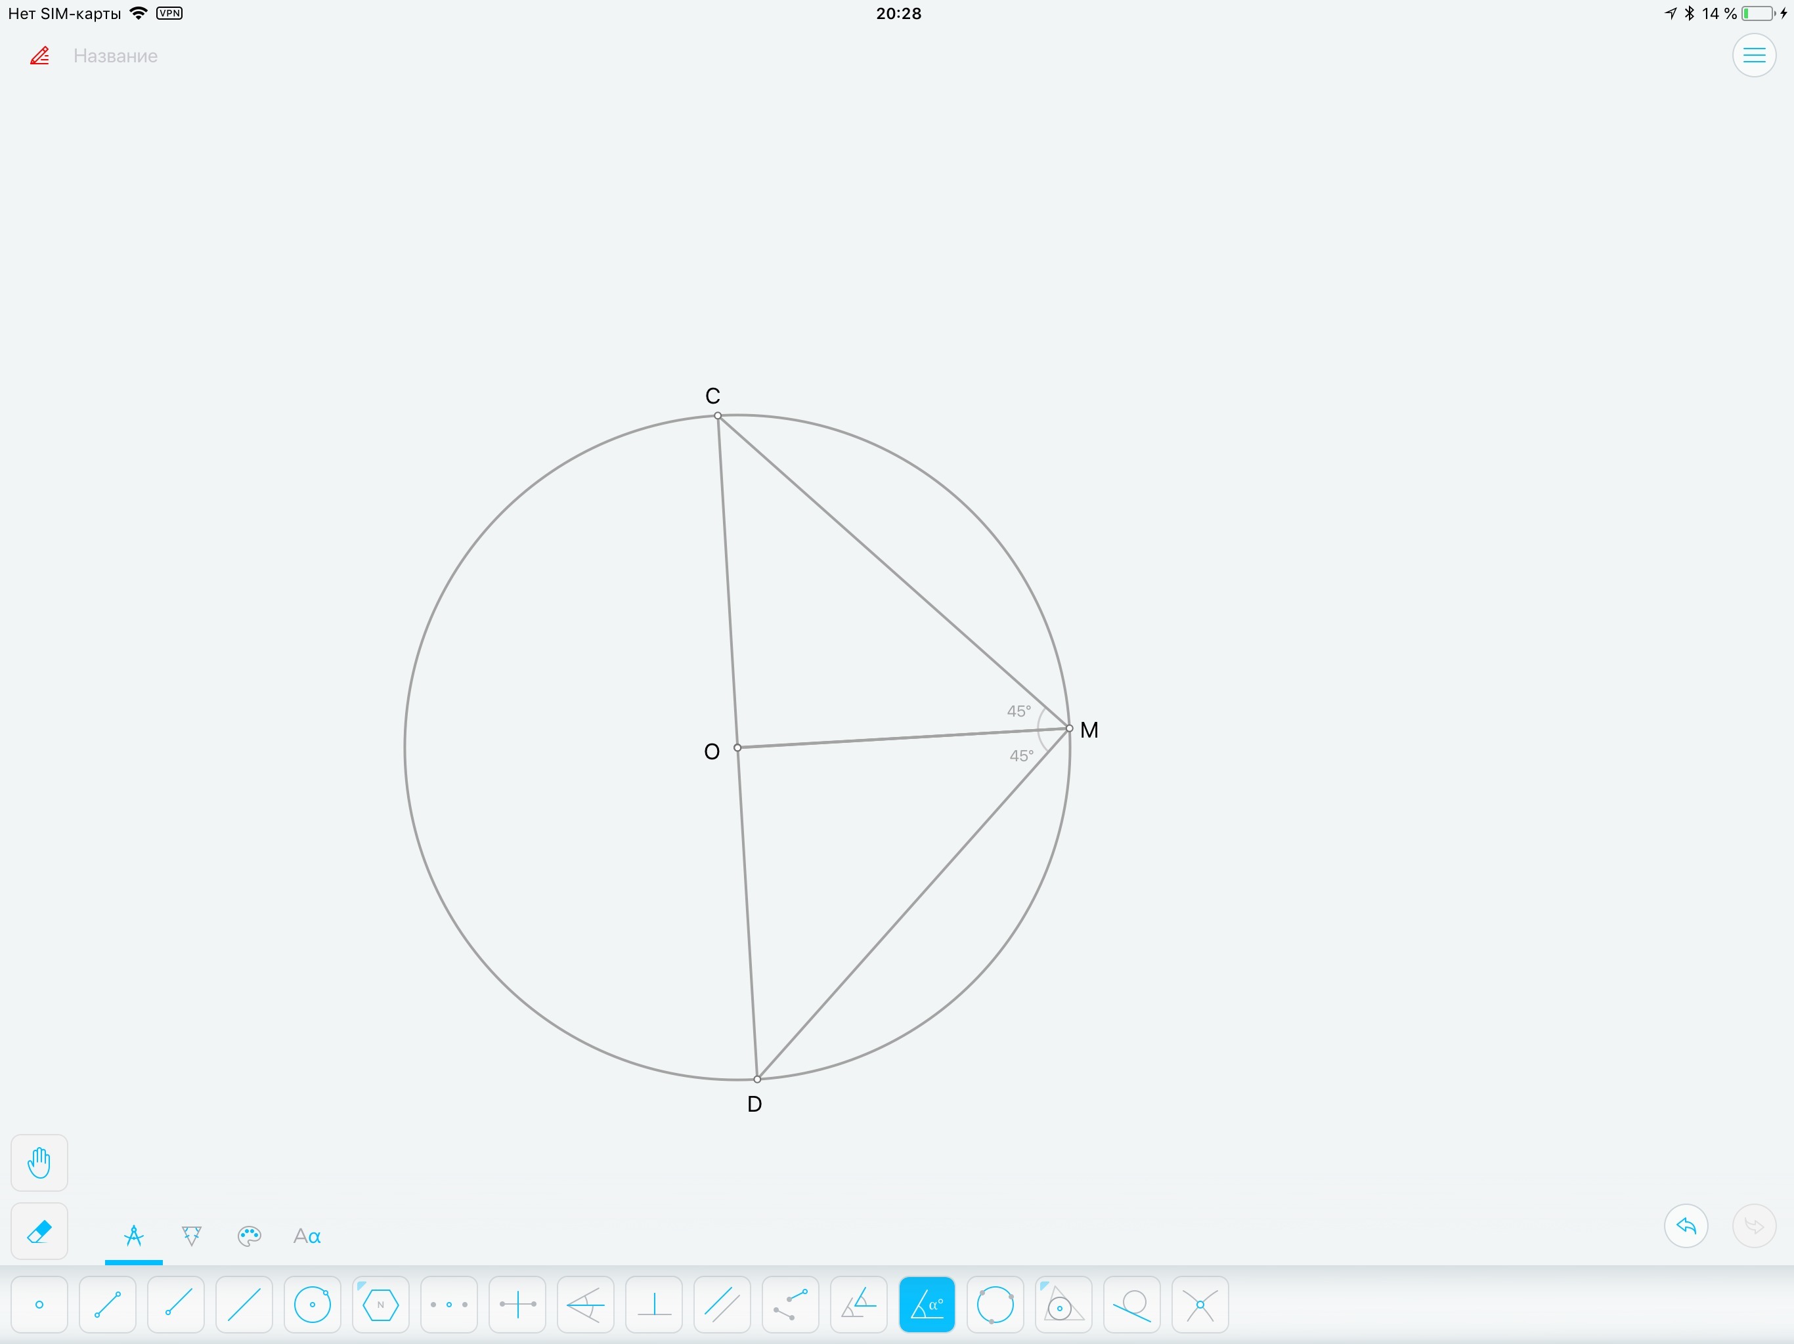The image size is (1794, 1344).
Task: Select the copy segment tool
Action: point(791,1304)
